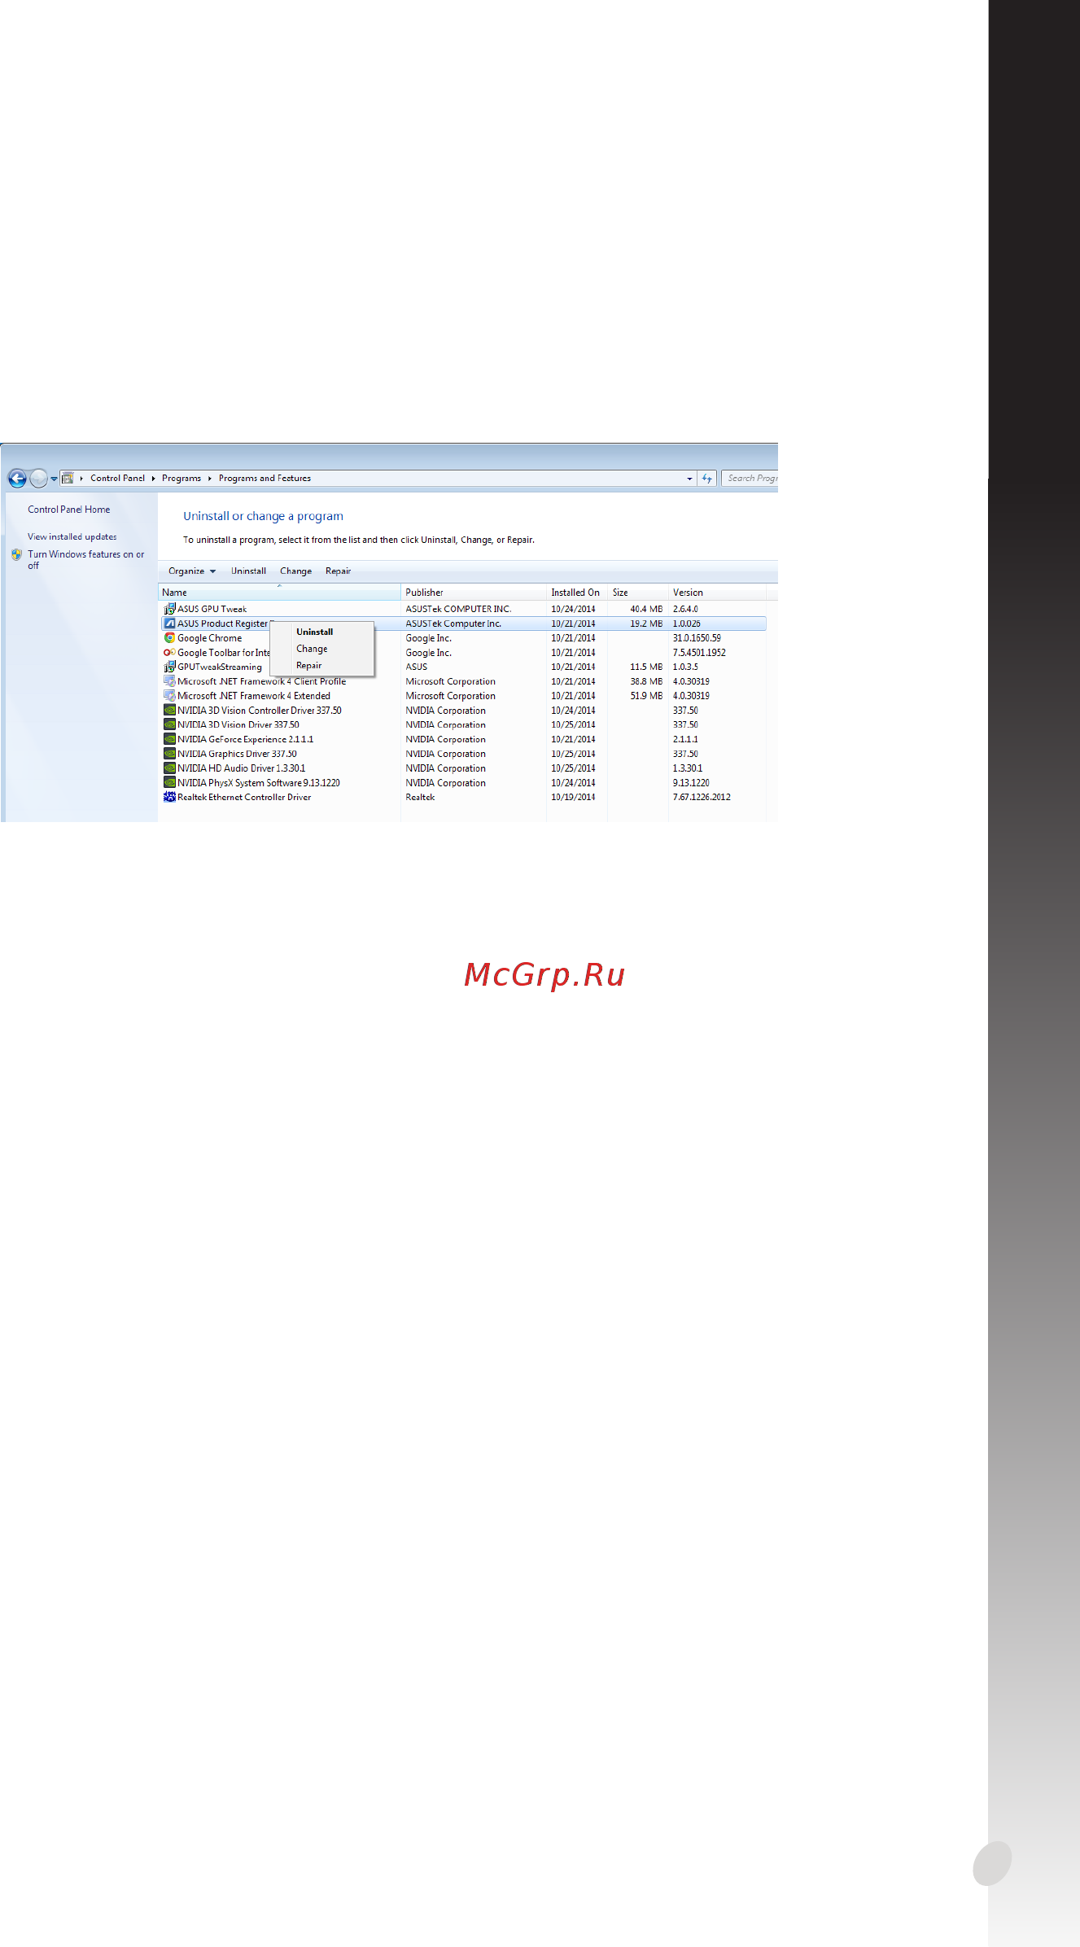Click NVIDIA HD Audio Driver icon
This screenshot has height=1947, width=1080.
click(x=169, y=768)
